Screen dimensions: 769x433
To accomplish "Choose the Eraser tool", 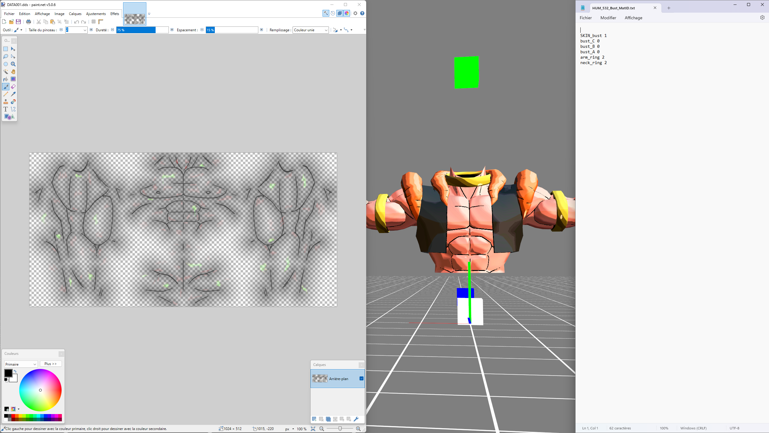I will [13, 87].
